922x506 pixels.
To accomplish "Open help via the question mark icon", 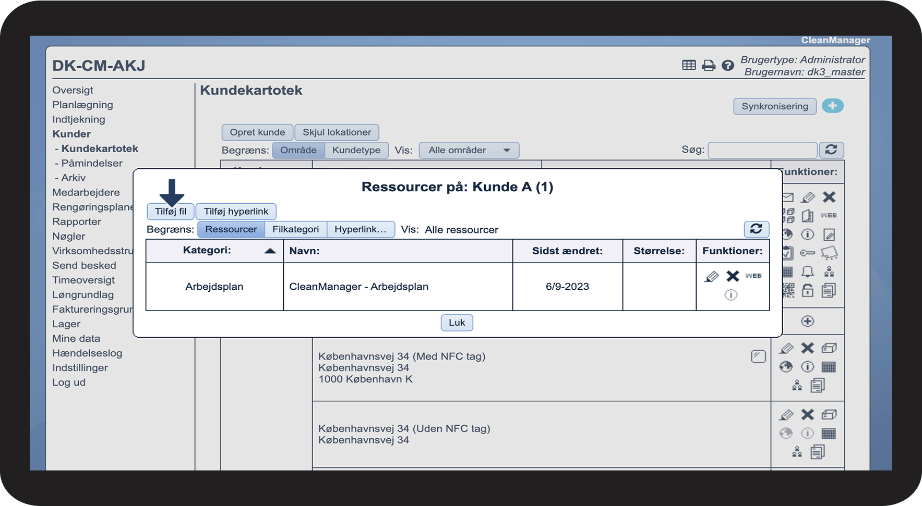I will pyautogui.click(x=727, y=66).
